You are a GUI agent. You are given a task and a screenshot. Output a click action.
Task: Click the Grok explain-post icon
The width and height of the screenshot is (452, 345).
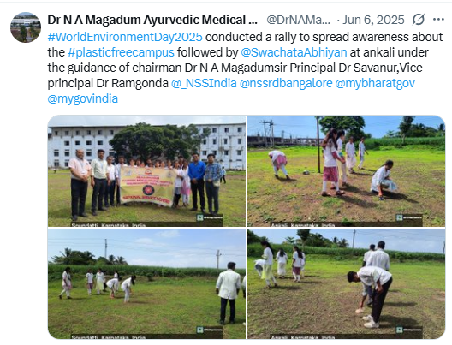pos(419,20)
